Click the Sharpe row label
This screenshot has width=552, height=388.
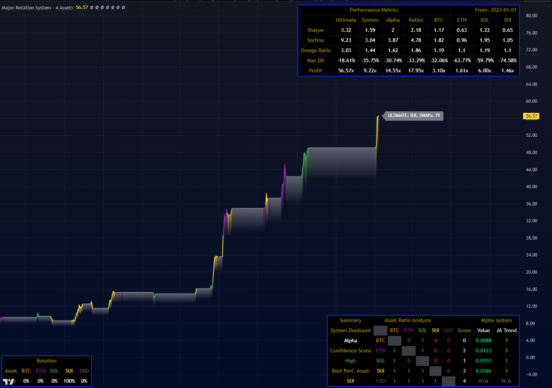pyautogui.click(x=315, y=30)
